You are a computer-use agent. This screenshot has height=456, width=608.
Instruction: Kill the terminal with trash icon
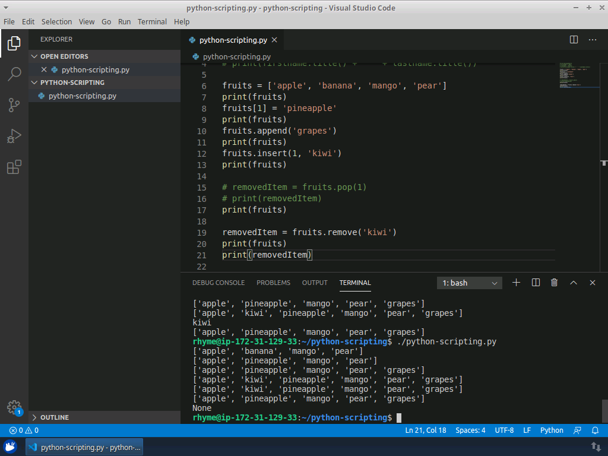click(554, 283)
